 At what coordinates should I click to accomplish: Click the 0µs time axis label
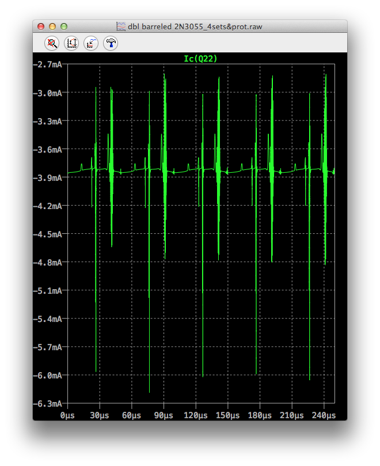coord(67,415)
